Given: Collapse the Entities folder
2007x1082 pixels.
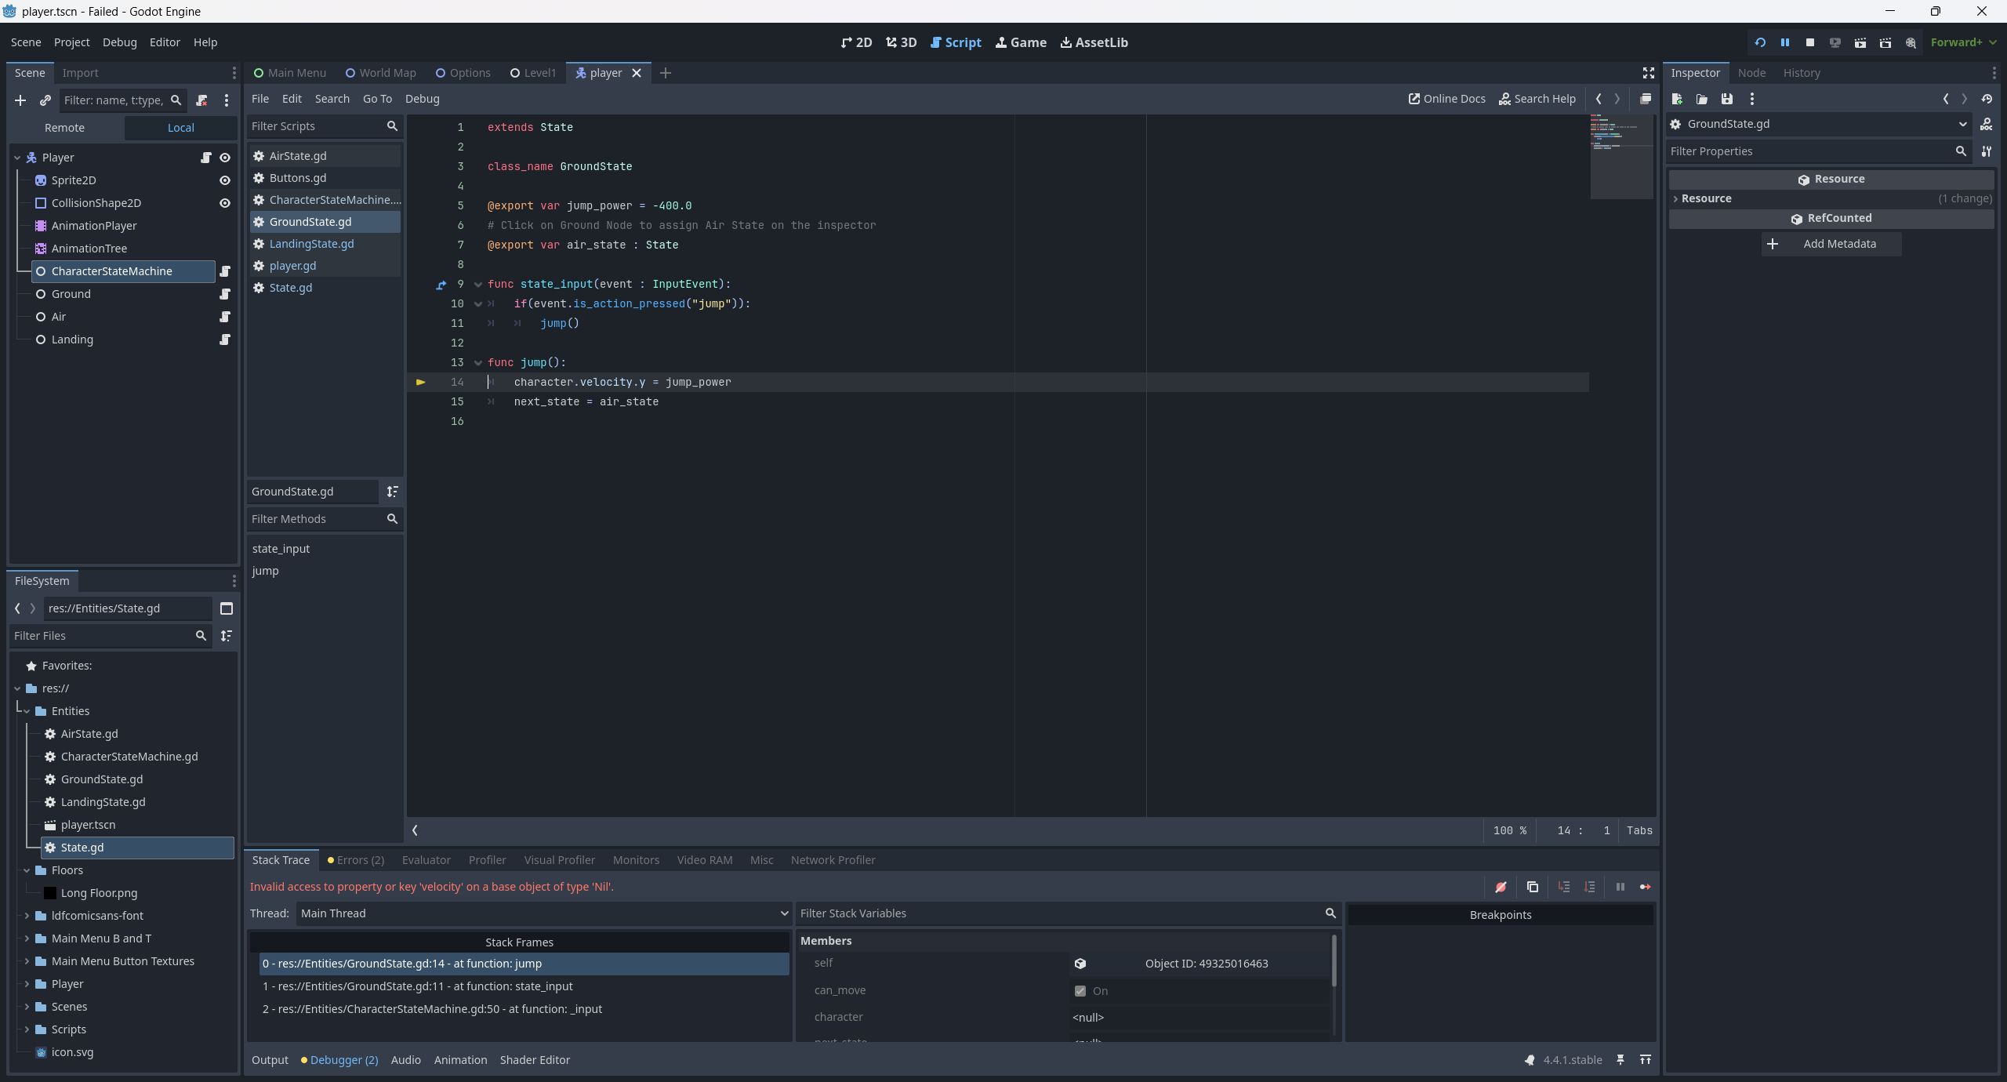Looking at the screenshot, I should (x=27, y=711).
